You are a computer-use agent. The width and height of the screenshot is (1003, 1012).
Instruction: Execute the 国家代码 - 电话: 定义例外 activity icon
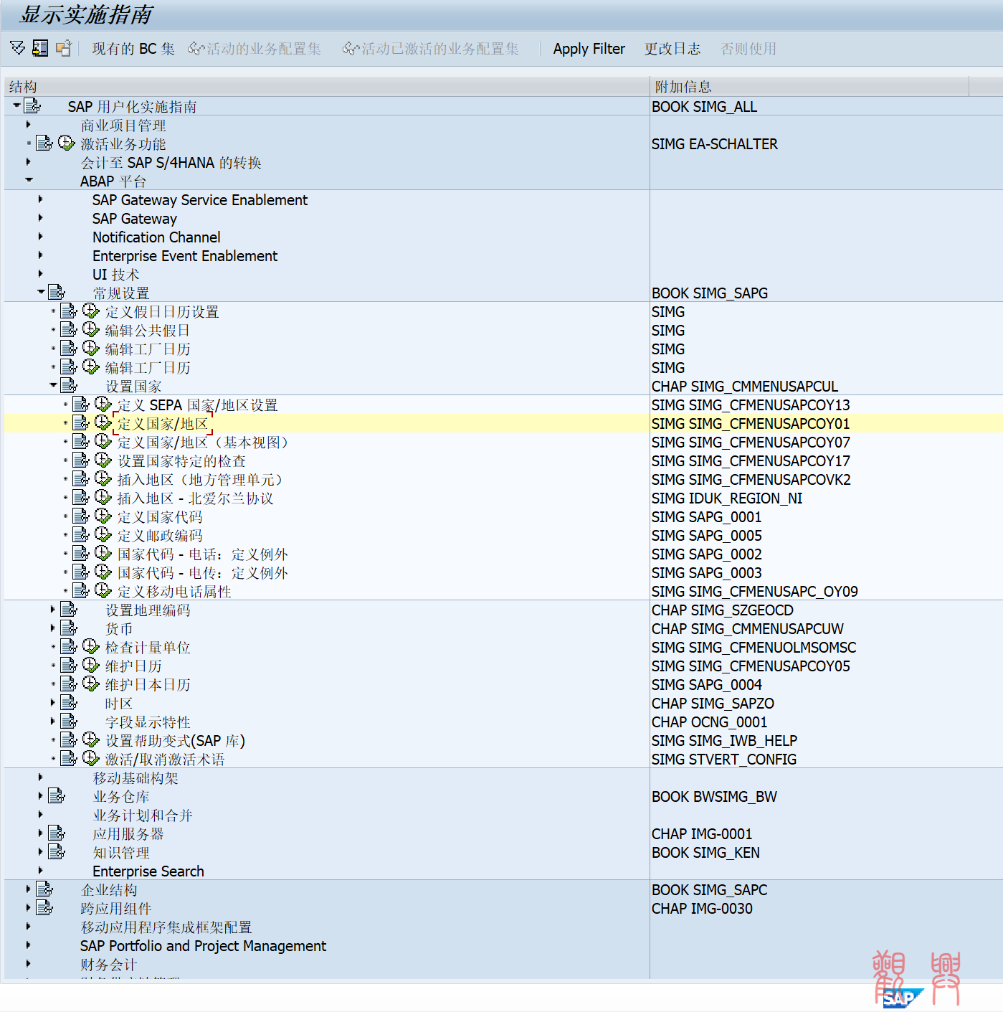tap(103, 553)
